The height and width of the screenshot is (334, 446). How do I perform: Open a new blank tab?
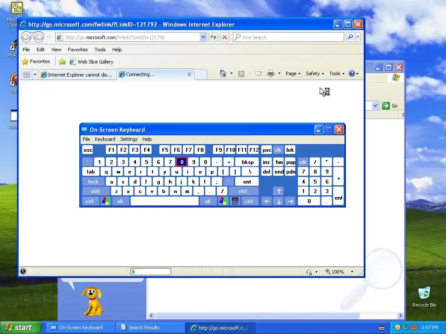[x=201, y=74]
